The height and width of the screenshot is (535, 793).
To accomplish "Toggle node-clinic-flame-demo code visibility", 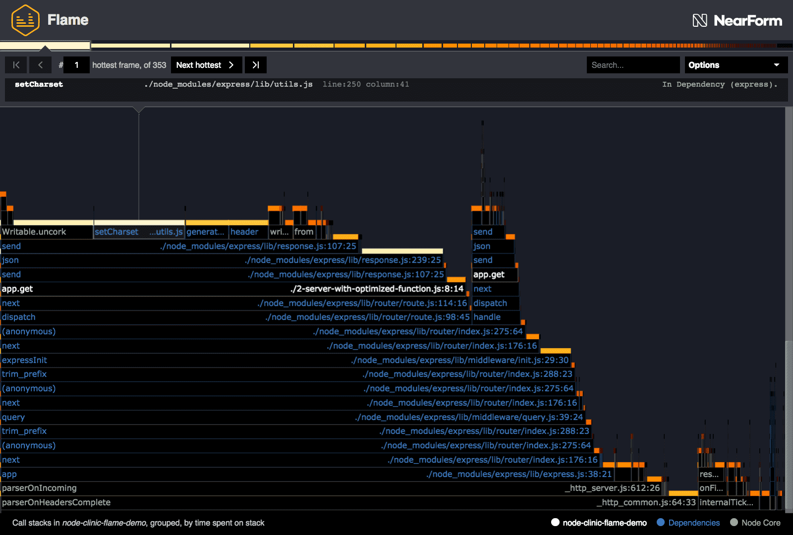I will 599,523.
